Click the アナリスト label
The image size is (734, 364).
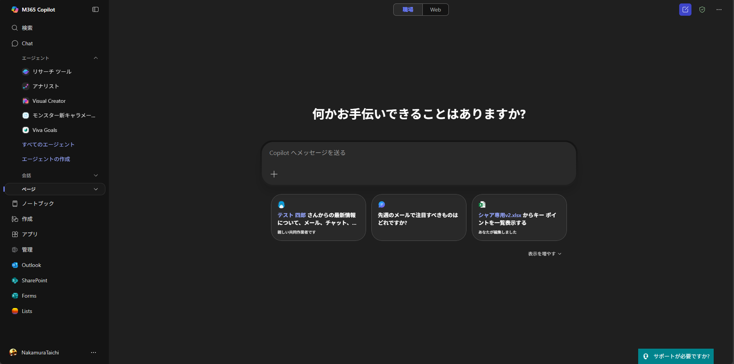point(46,86)
